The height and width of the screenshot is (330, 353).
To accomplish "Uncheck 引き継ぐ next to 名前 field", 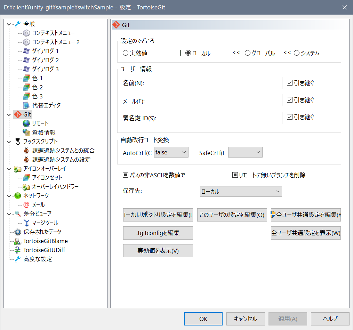I will coord(289,83).
